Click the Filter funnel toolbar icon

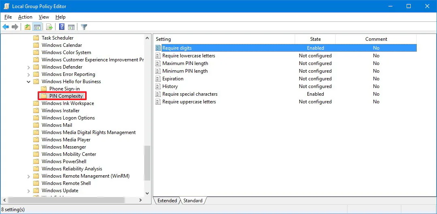84,27
